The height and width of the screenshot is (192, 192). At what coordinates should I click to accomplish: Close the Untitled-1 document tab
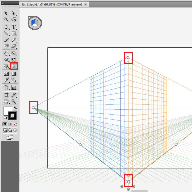[x=85, y=4]
